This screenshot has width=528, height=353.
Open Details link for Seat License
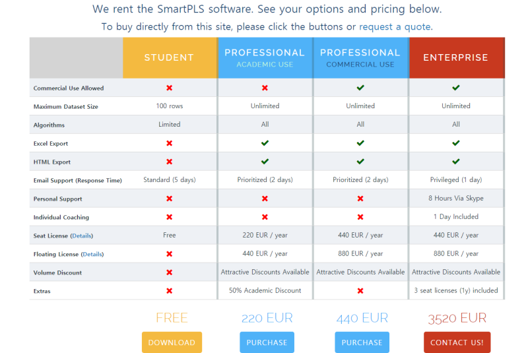coord(82,236)
